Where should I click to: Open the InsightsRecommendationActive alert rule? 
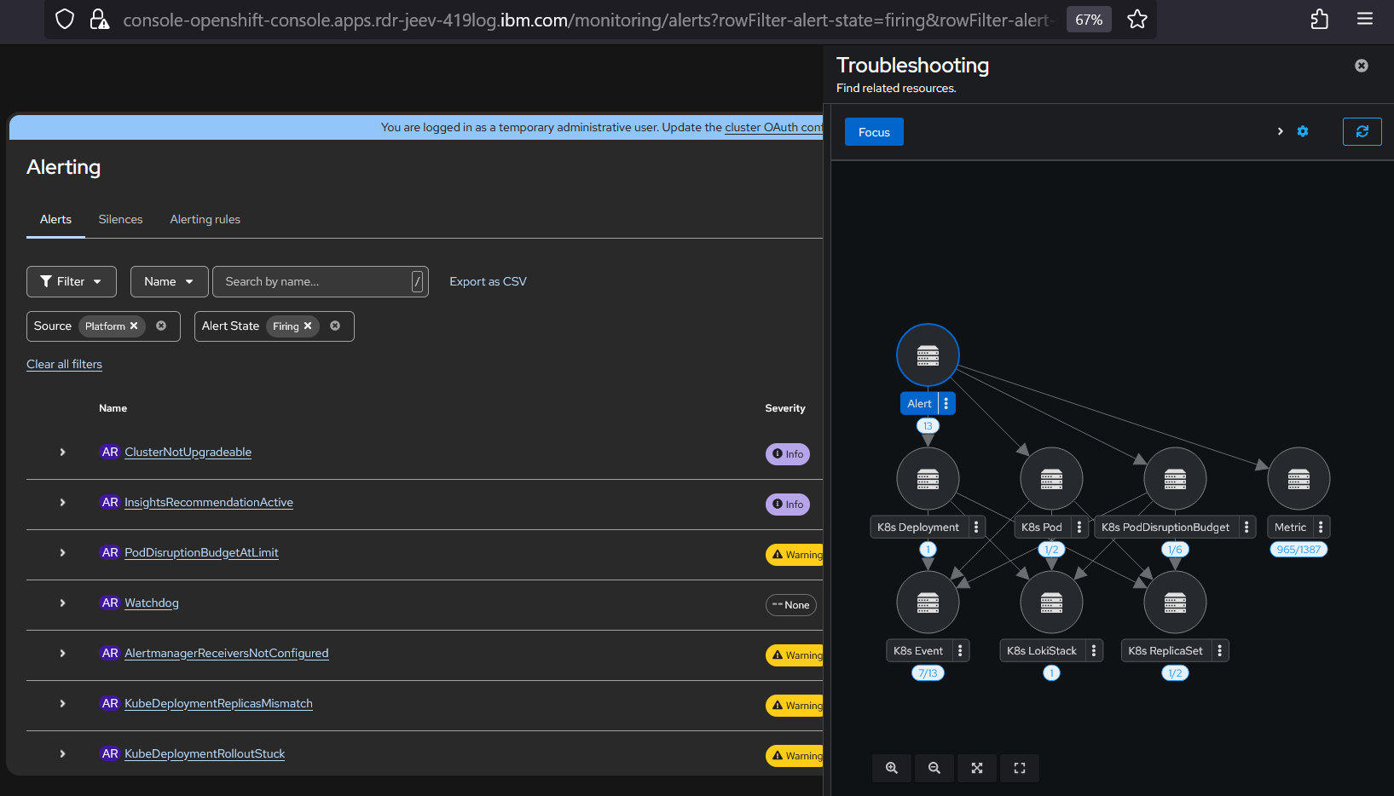209,502
